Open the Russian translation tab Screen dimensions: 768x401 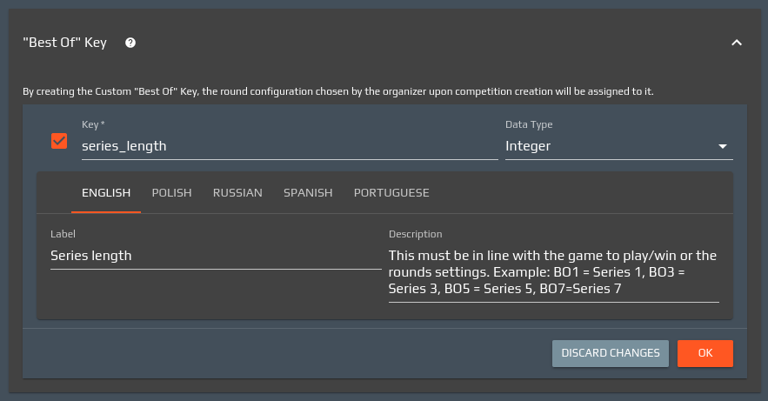click(x=237, y=193)
